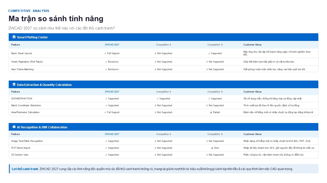
Task: Click customer value text "Giải phóng hoàn toàn nhân lực"
Action: (x=275, y=69)
